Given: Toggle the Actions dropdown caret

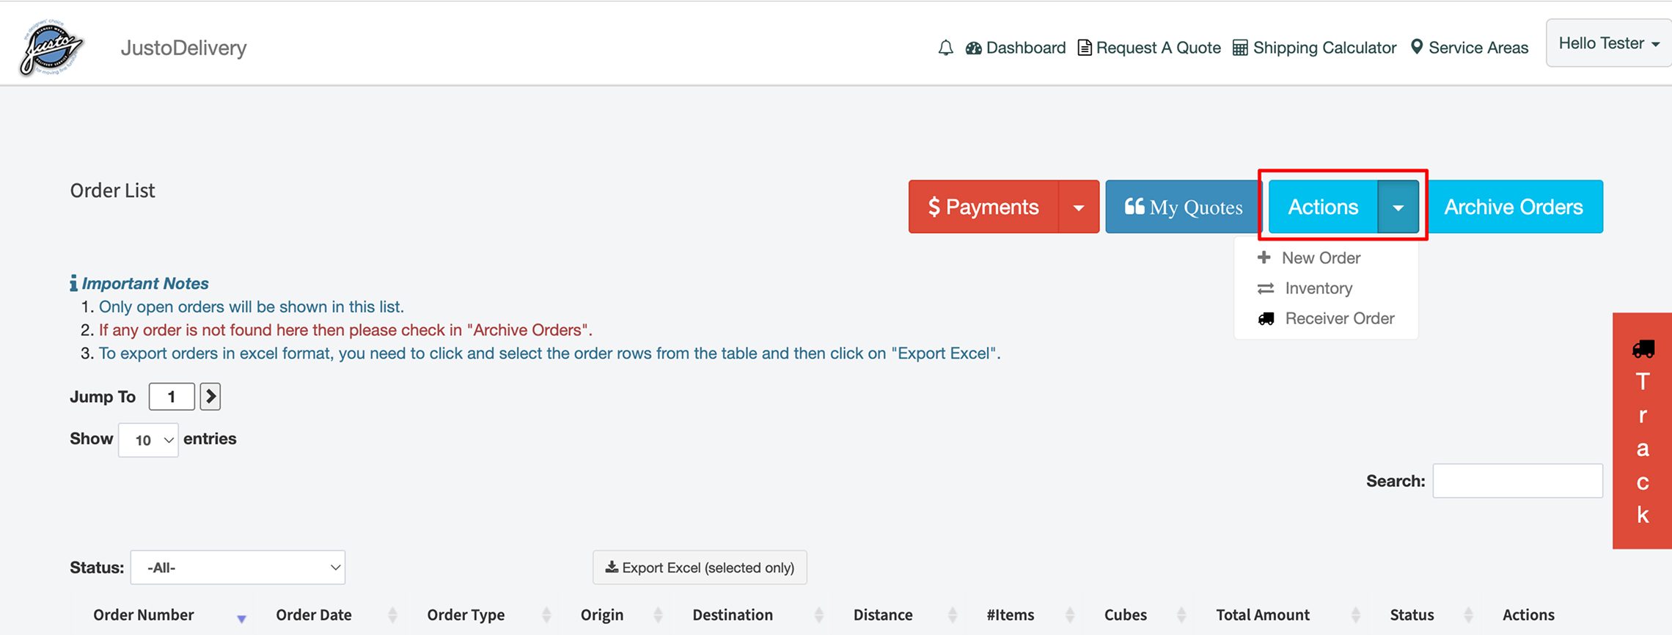Looking at the screenshot, I should [x=1398, y=208].
